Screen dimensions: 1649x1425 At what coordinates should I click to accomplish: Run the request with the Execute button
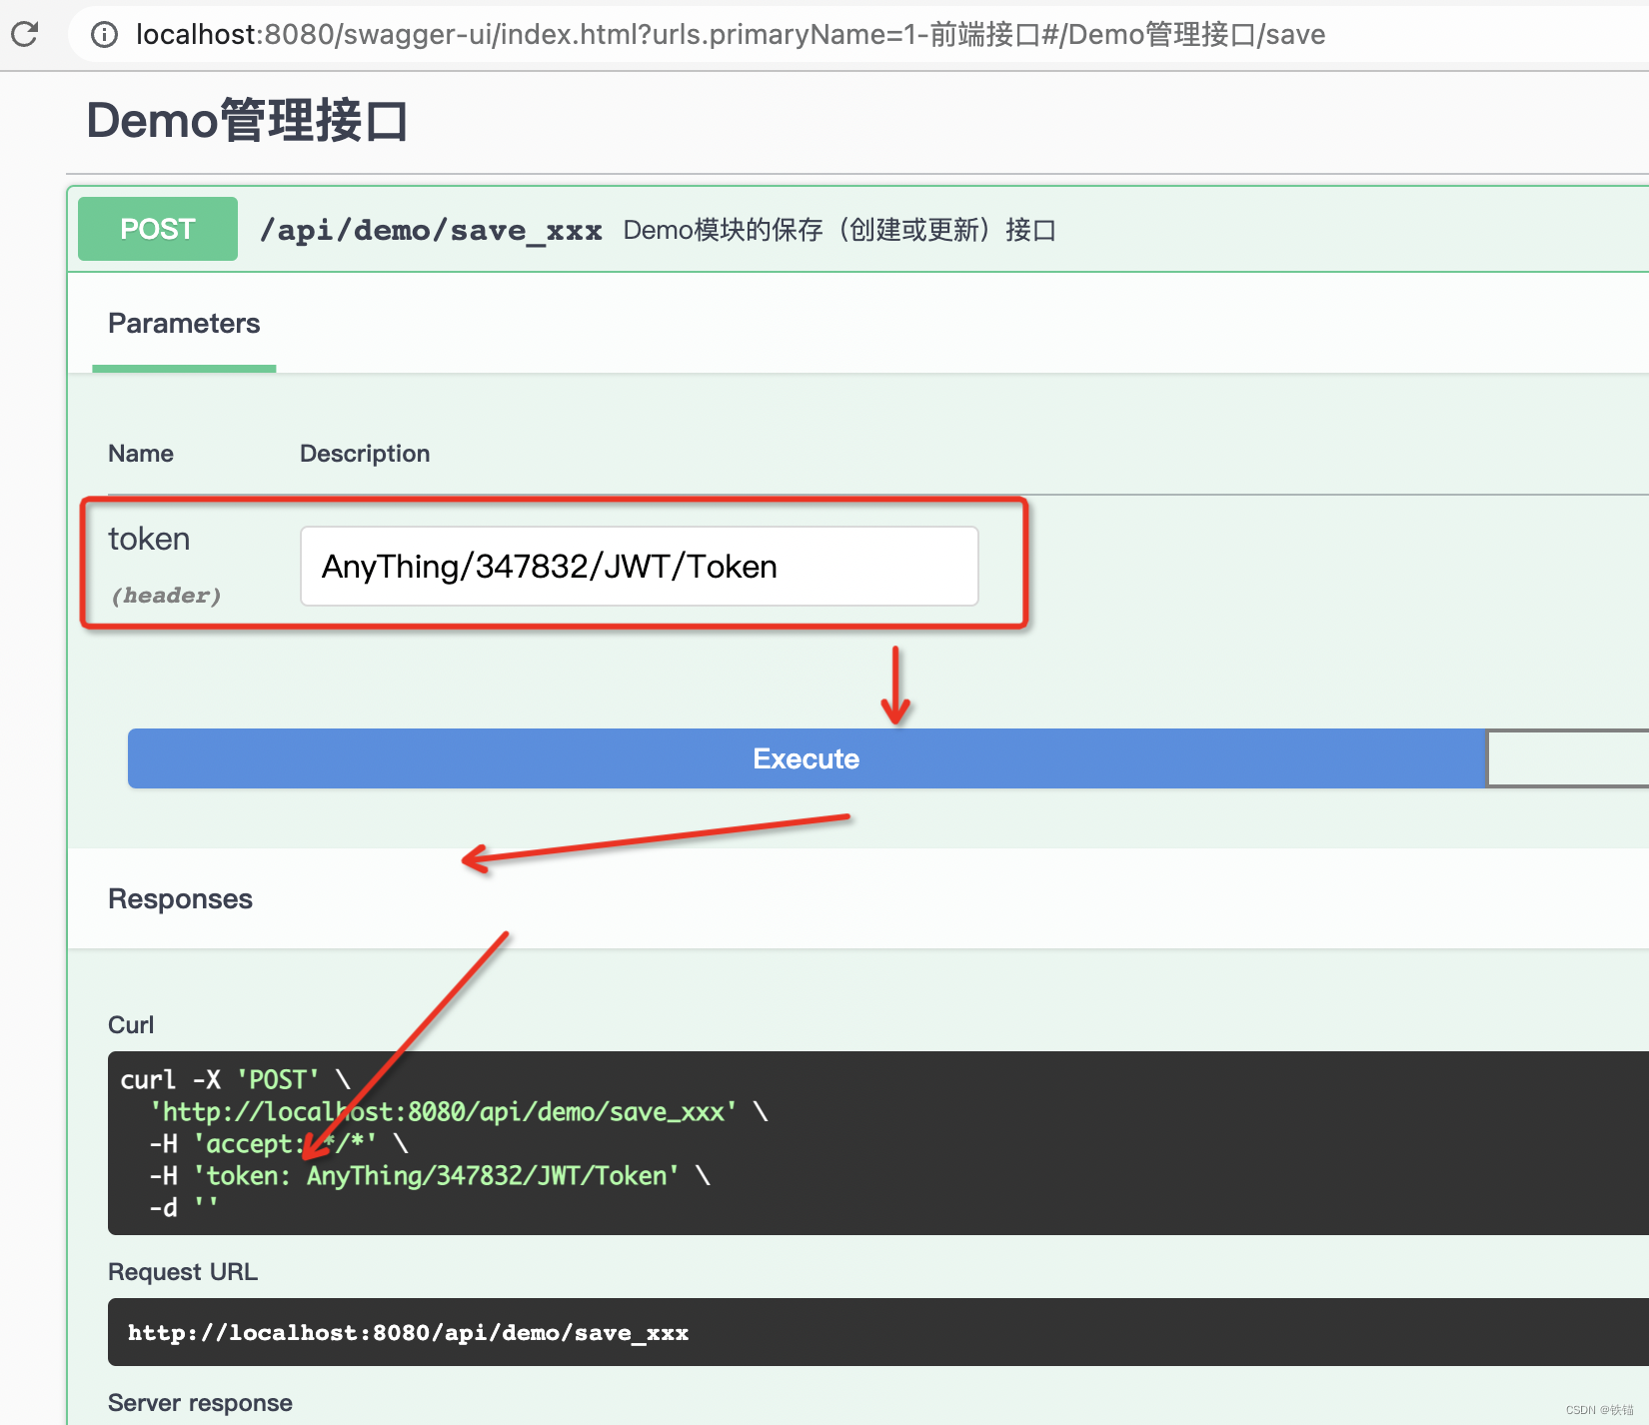tap(806, 758)
